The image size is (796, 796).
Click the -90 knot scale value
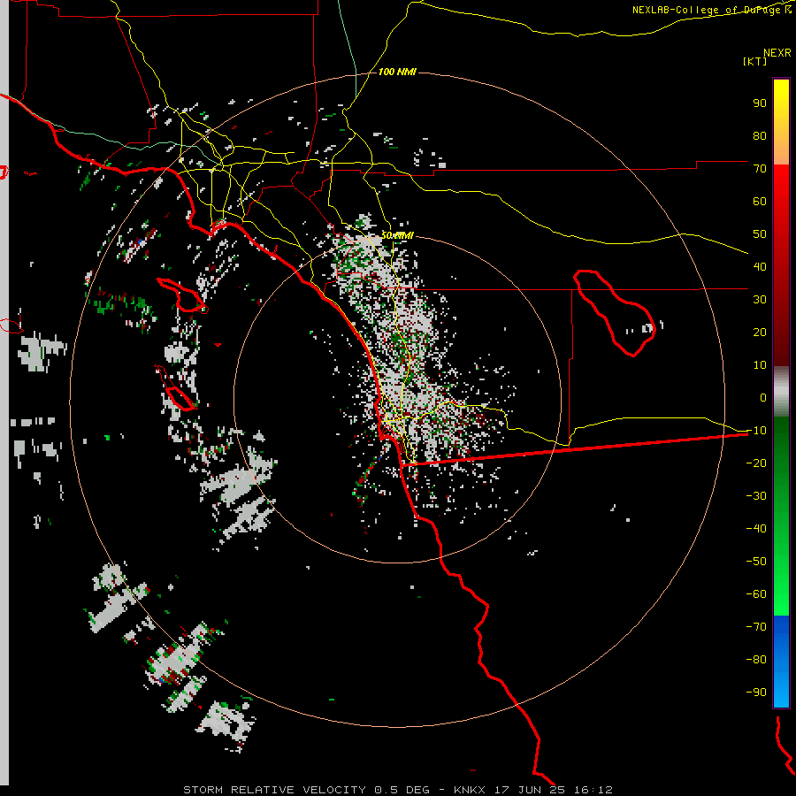click(x=756, y=693)
